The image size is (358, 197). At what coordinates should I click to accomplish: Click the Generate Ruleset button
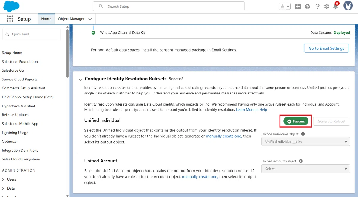331,121
